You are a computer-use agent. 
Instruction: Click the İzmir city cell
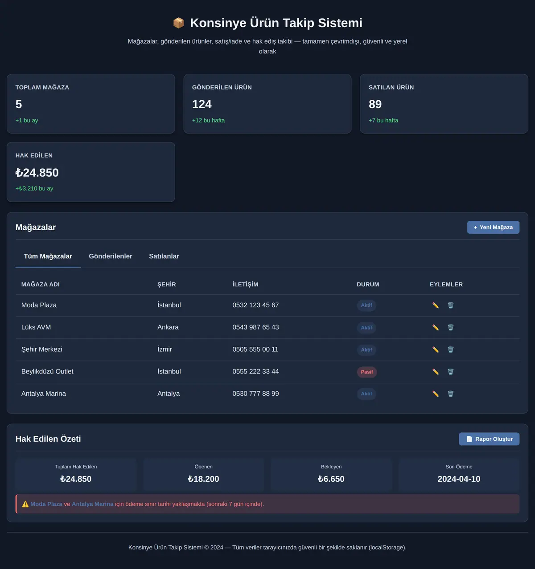click(x=165, y=350)
